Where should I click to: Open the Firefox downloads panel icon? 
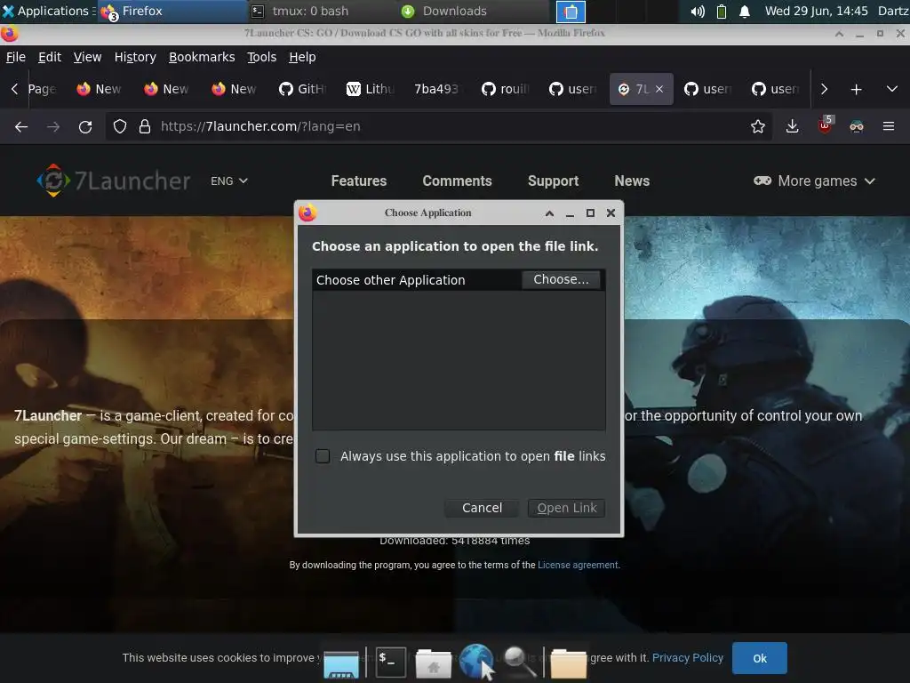[x=792, y=126]
